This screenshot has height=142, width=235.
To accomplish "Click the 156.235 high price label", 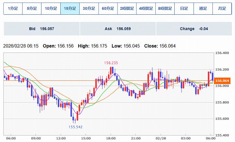I will (x=111, y=63).
